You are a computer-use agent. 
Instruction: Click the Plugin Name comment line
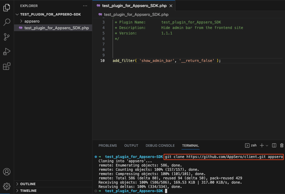(x=168, y=22)
